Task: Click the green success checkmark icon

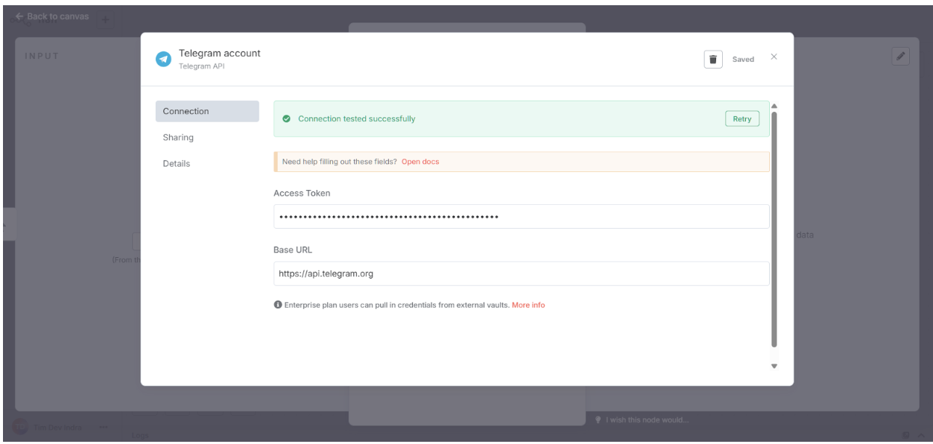Action: 287,119
